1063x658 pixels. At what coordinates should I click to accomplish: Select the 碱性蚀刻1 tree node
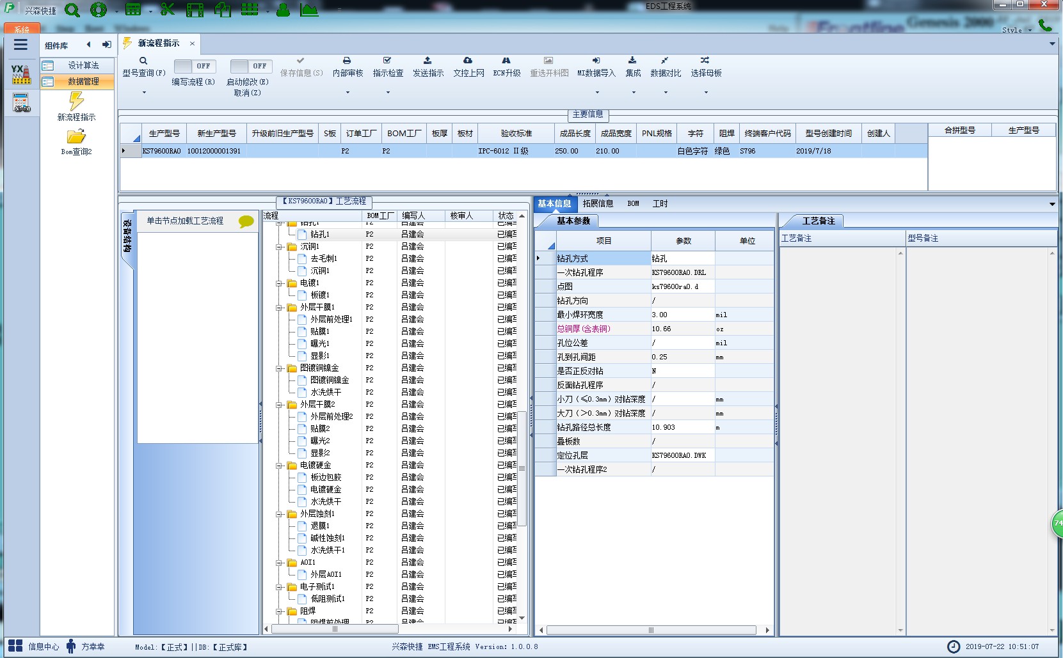click(x=327, y=538)
